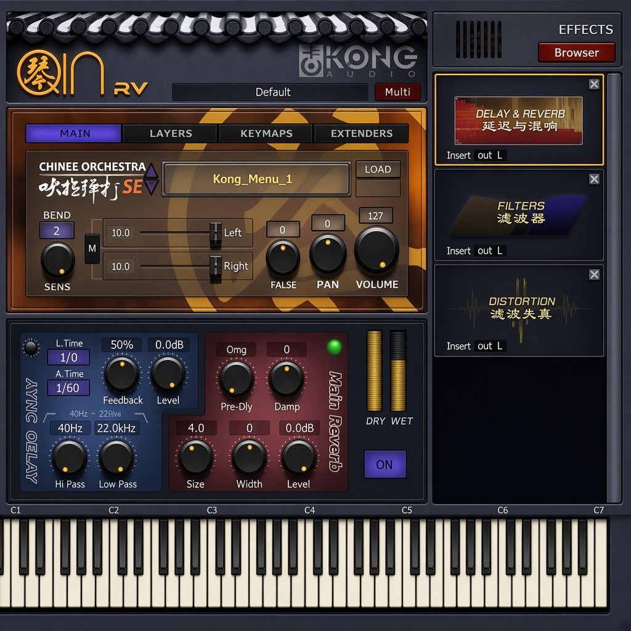631x631 pixels.
Task: Switch to the KEYMAPS tab
Action: 266,133
